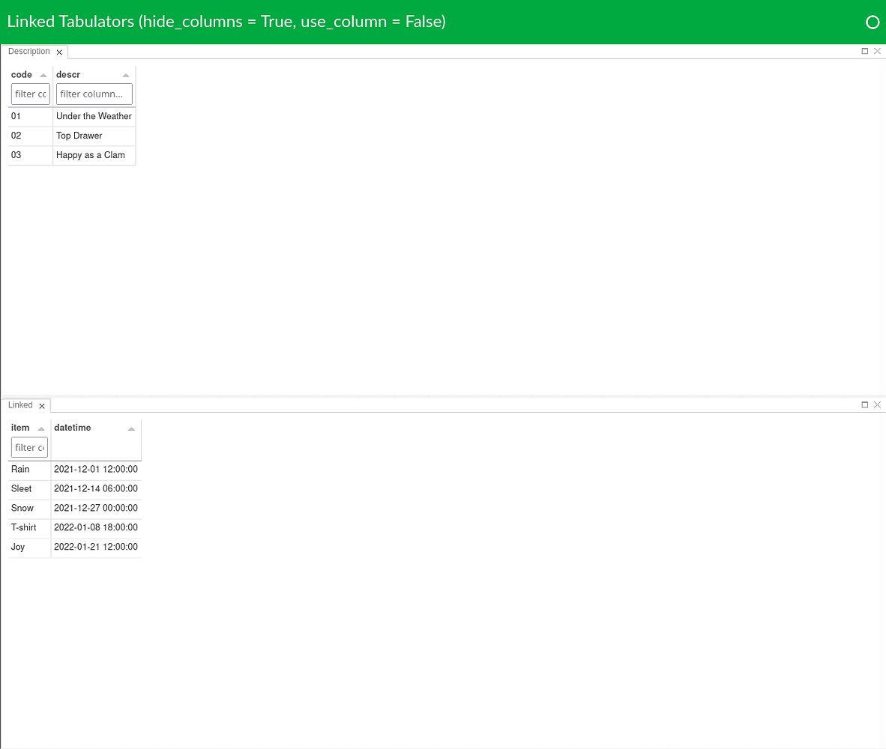
Task: Select the Happy as a Clam row
Action: click(90, 155)
